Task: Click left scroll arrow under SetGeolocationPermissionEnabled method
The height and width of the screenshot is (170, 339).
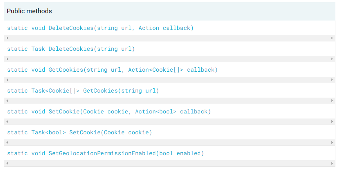Action: 7,164
